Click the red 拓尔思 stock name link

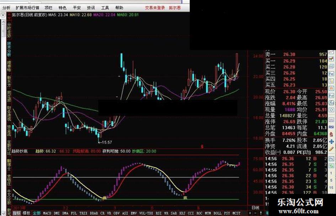[x=175, y=8]
